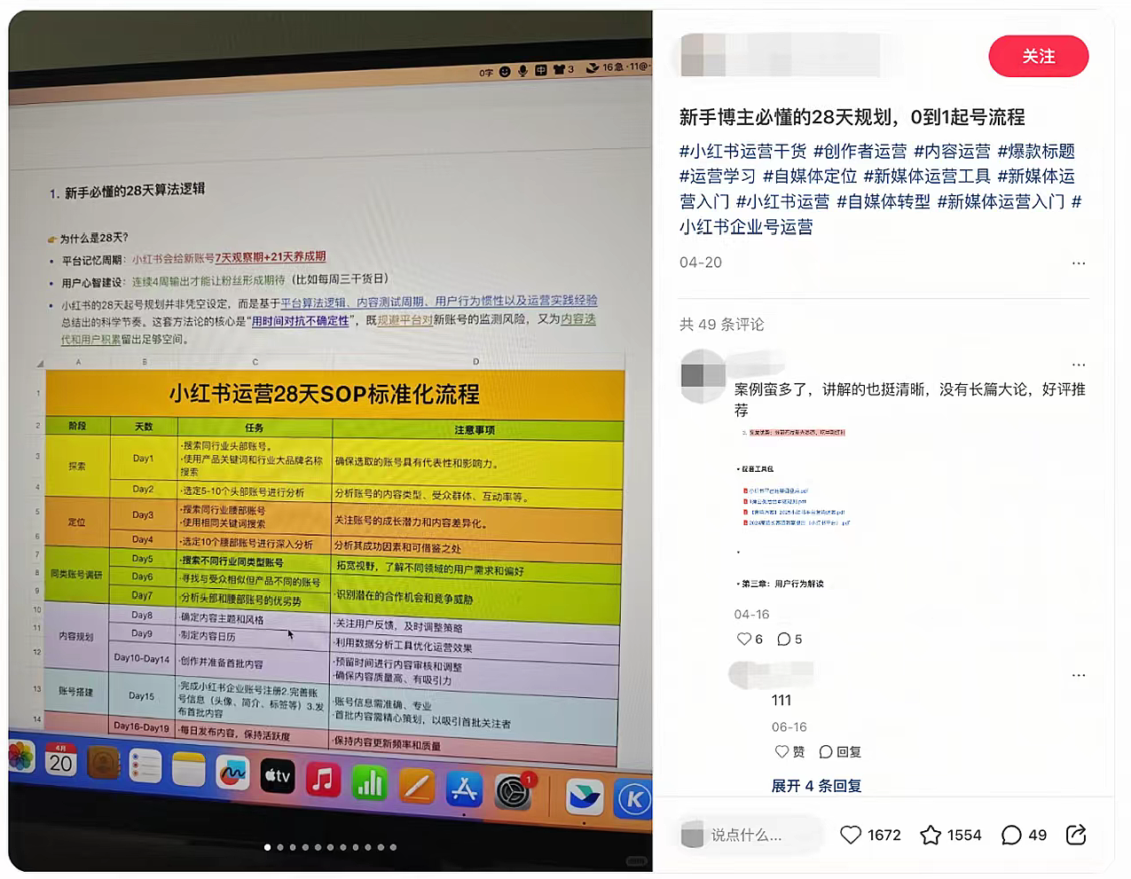Open the more menu on the 案例蛮多了 comment
Viewport: 1131px width, 879px height.
pyautogui.click(x=1078, y=365)
